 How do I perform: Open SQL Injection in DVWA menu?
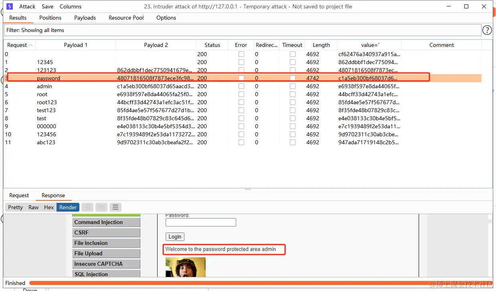tap(106, 274)
